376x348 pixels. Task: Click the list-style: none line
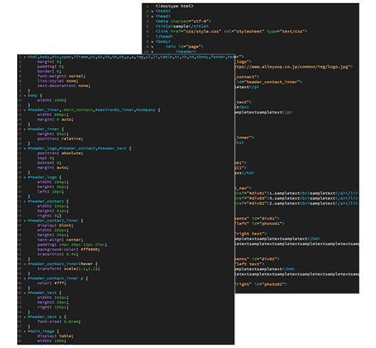coord(58,81)
